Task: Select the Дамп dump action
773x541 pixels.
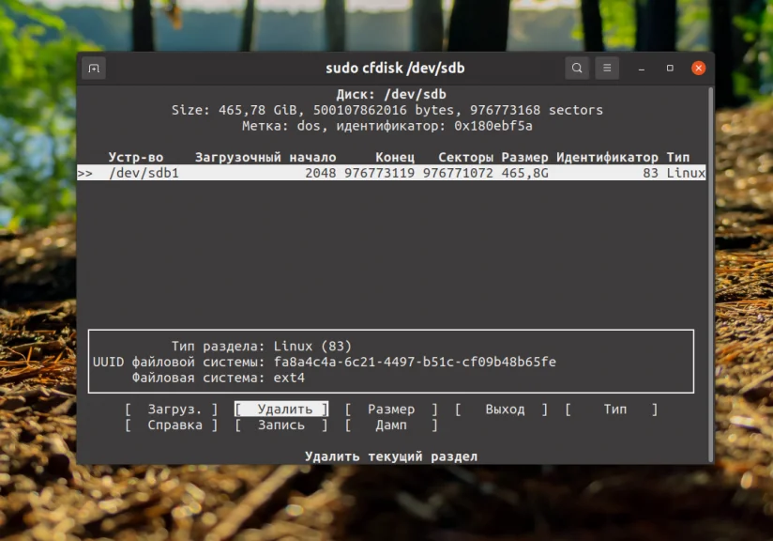Action: [390, 425]
